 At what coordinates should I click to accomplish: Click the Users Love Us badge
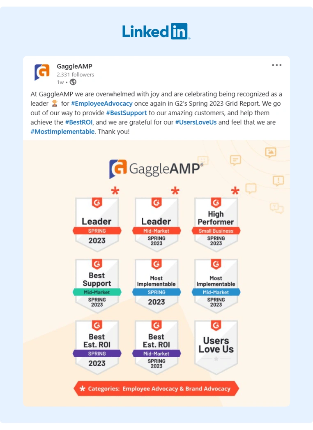tap(216, 344)
